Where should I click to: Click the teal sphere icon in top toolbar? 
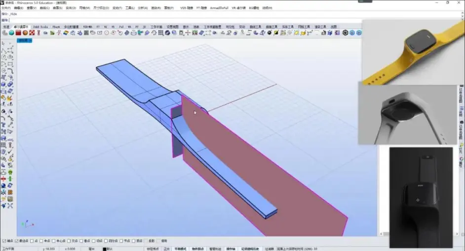pos(11,33)
